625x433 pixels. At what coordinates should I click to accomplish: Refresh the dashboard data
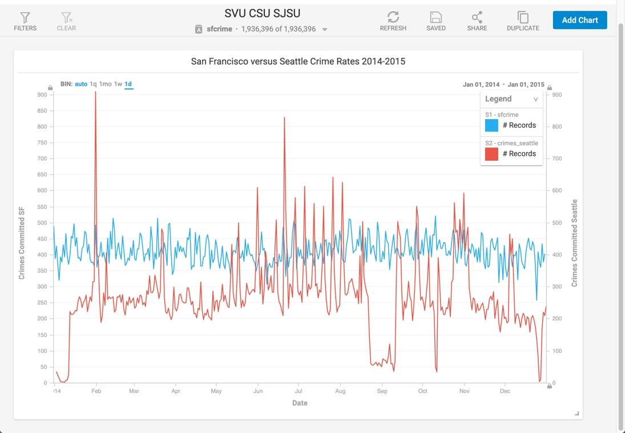[393, 17]
